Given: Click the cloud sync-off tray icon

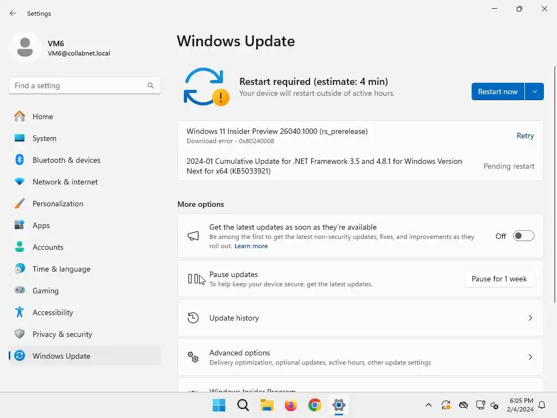Looking at the screenshot, I should click(x=463, y=405).
